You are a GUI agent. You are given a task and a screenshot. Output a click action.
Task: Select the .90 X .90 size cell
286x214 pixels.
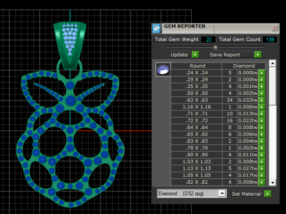(197, 155)
